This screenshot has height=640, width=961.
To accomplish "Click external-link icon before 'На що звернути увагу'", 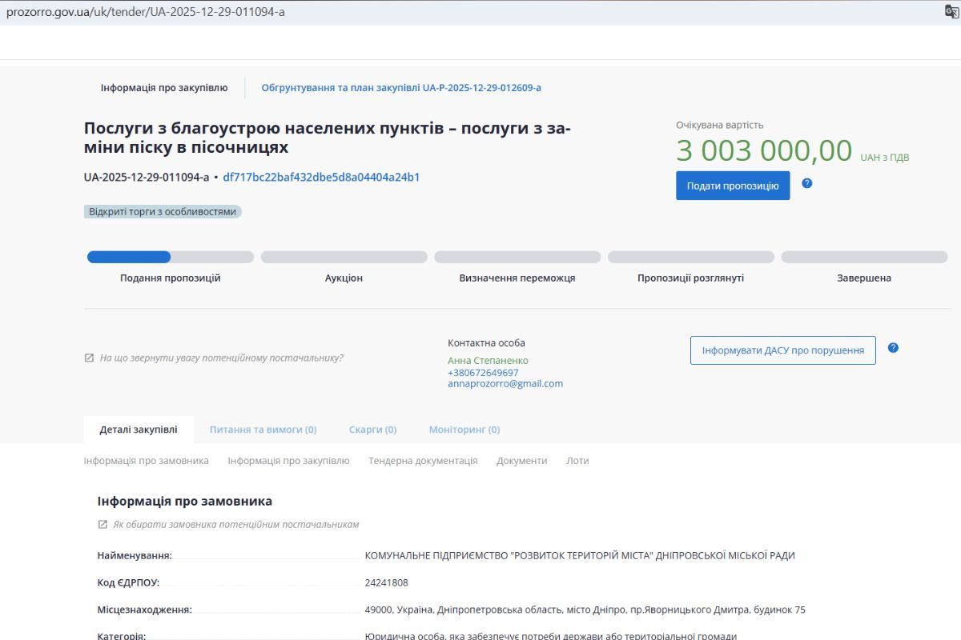I will click(88, 358).
